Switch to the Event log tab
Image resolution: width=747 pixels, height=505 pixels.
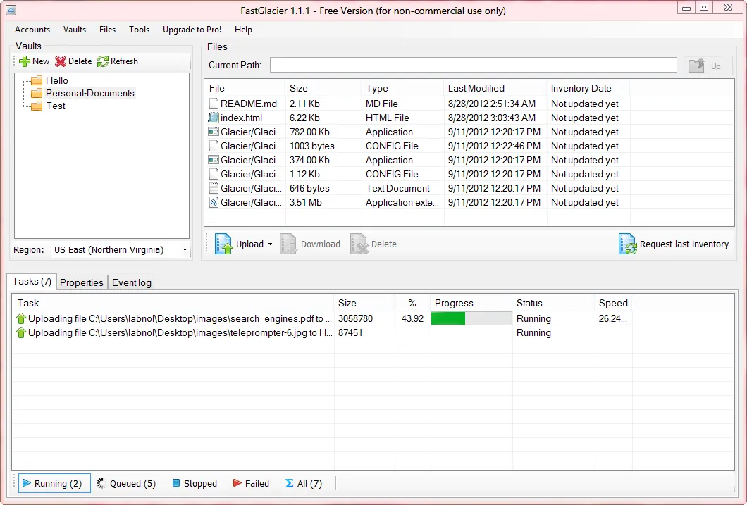point(131,282)
